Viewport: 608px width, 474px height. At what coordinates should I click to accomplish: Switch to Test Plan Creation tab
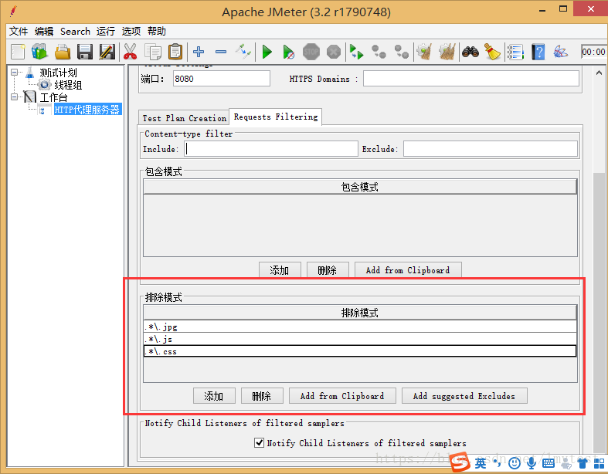click(184, 118)
